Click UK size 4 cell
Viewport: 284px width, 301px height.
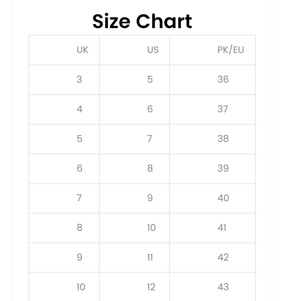[64, 109]
